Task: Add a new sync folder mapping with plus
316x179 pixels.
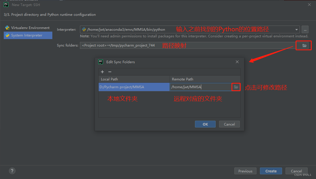Action: pyautogui.click(x=102, y=72)
